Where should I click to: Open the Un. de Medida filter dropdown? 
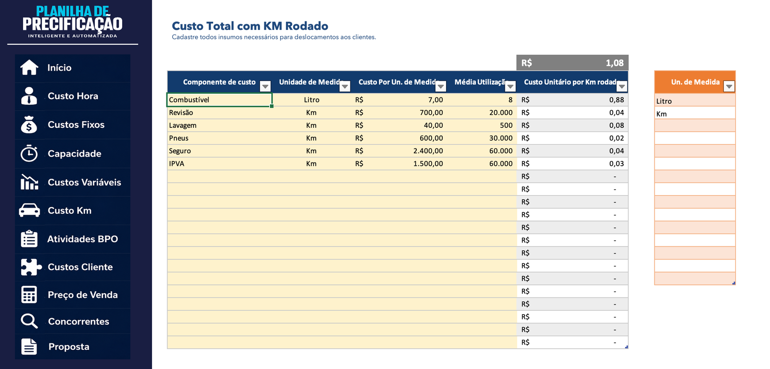pos(729,86)
